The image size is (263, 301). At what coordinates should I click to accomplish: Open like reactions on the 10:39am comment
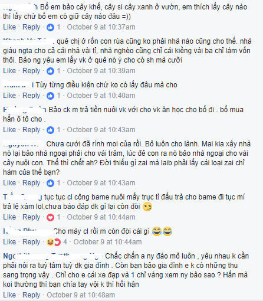[x=50, y=71]
